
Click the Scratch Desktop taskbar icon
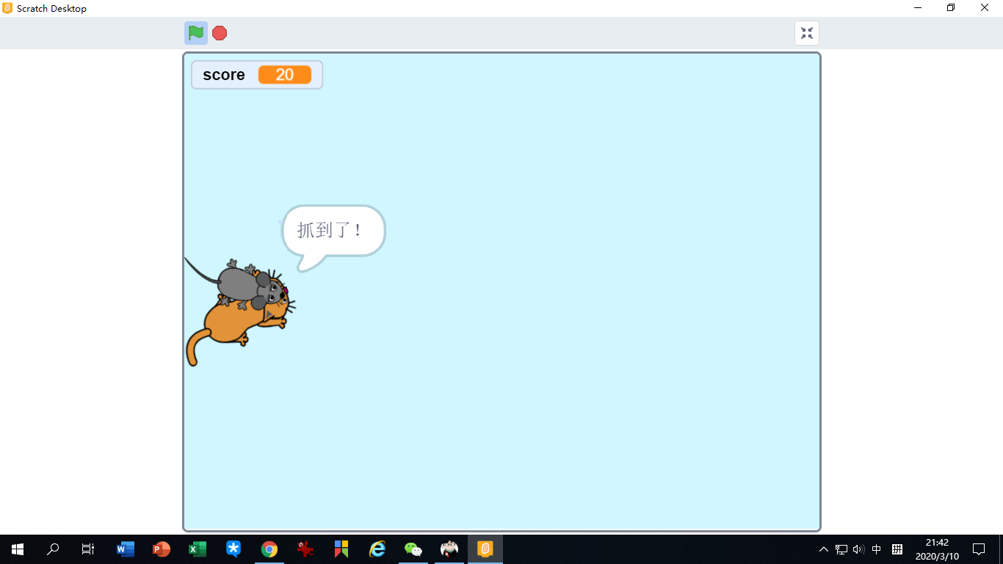(x=485, y=549)
